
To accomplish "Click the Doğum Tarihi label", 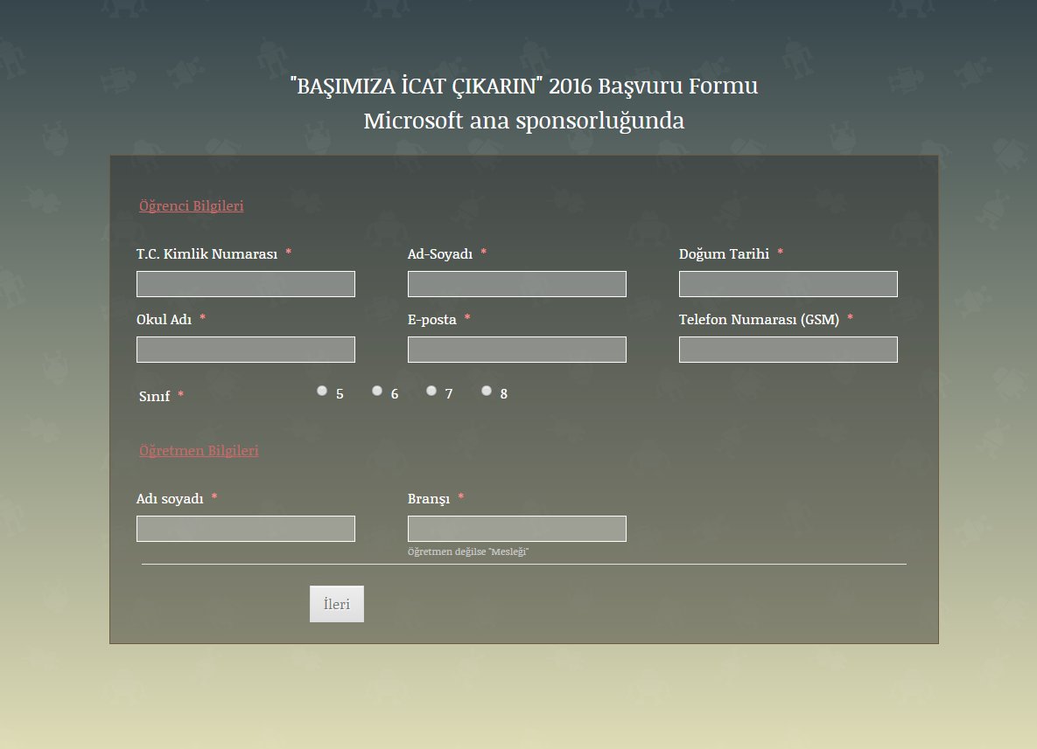I will point(724,253).
